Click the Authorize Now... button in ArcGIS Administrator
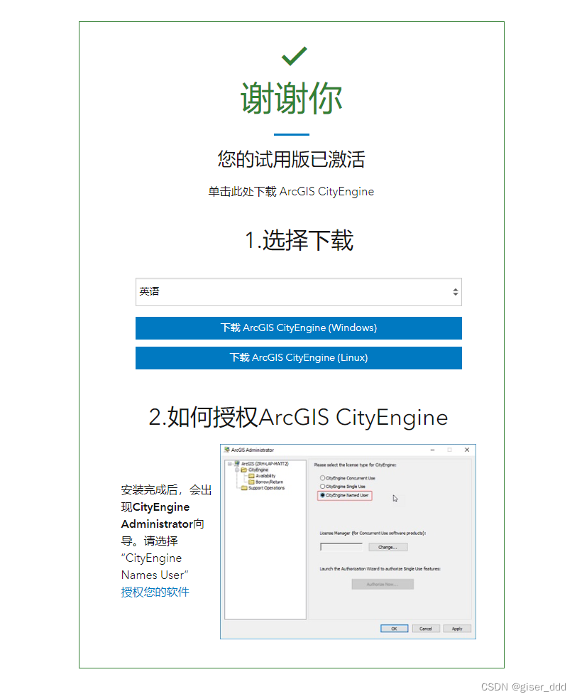Screen dimensions: 577x699 click(x=383, y=584)
